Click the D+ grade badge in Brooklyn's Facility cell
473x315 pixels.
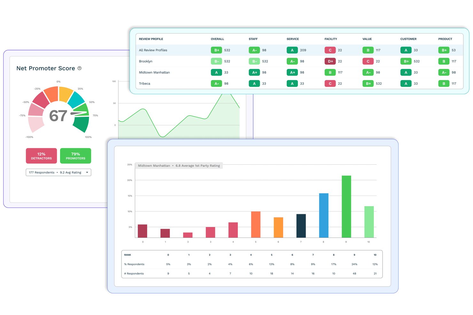330,61
